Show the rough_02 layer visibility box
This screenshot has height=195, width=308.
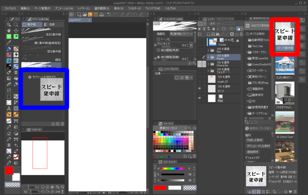tap(200, 79)
